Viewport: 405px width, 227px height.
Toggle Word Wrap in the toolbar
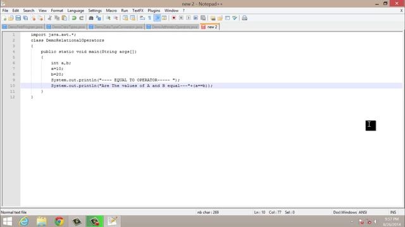pyautogui.click(x=142, y=18)
